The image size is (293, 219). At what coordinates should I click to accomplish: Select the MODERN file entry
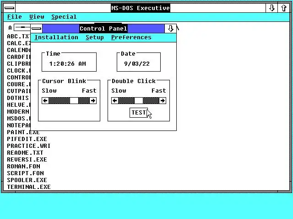click(x=18, y=112)
